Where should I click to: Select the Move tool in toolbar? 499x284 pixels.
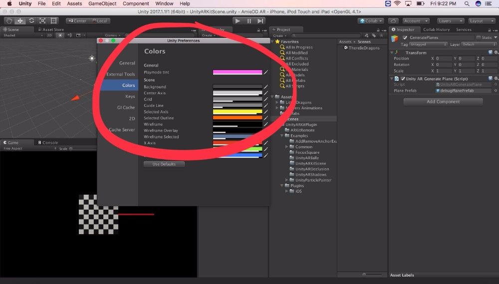(20, 20)
